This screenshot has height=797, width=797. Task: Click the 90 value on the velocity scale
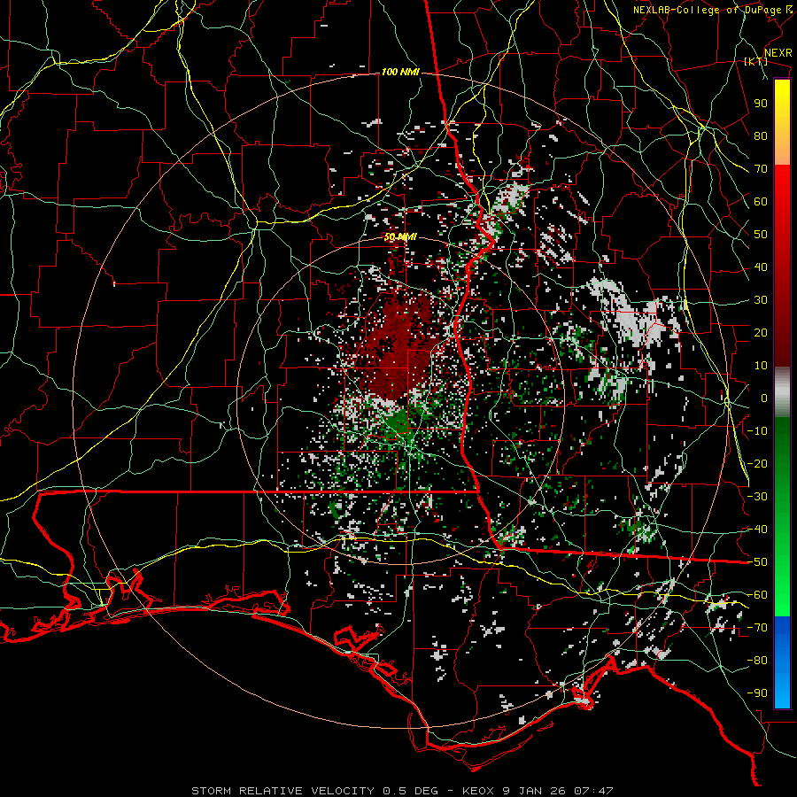pyautogui.click(x=761, y=104)
